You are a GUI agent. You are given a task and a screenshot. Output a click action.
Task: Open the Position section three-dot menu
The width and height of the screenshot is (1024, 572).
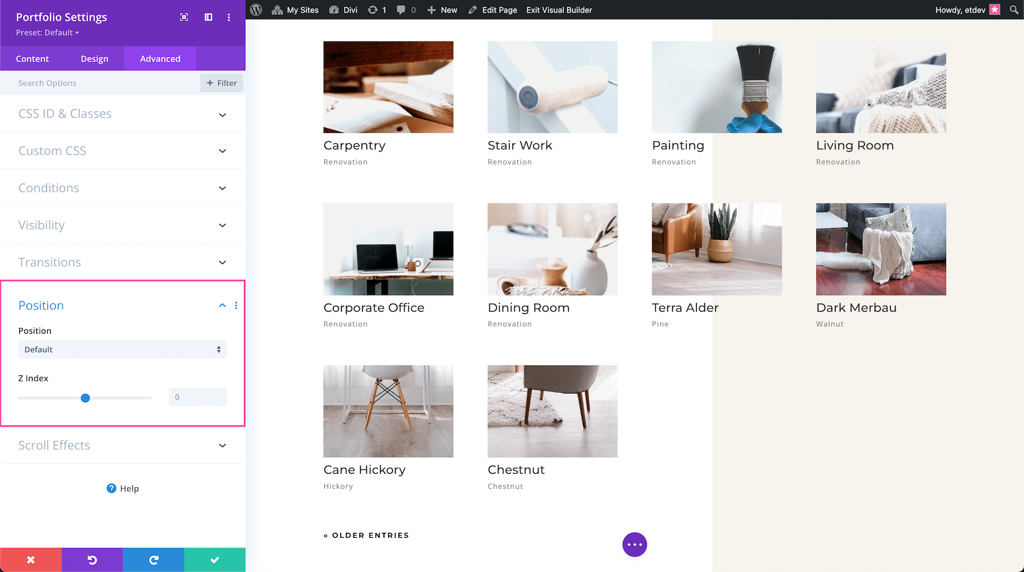[236, 305]
